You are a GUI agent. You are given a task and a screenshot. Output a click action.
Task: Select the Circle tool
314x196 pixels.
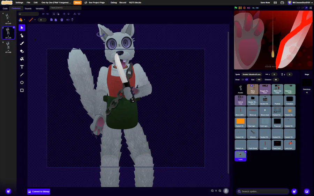22,82
